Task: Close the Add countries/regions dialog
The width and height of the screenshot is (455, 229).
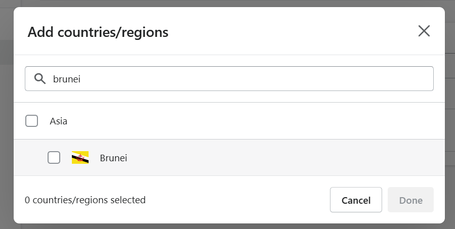Action: tap(424, 31)
